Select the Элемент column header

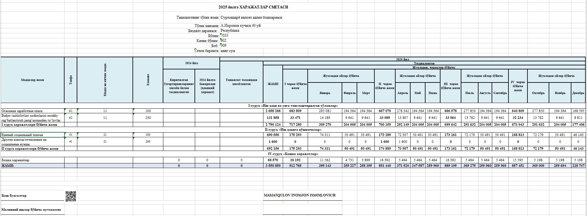[148, 80]
